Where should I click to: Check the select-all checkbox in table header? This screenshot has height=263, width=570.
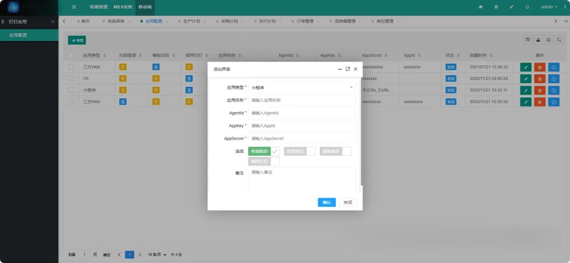pos(71,55)
